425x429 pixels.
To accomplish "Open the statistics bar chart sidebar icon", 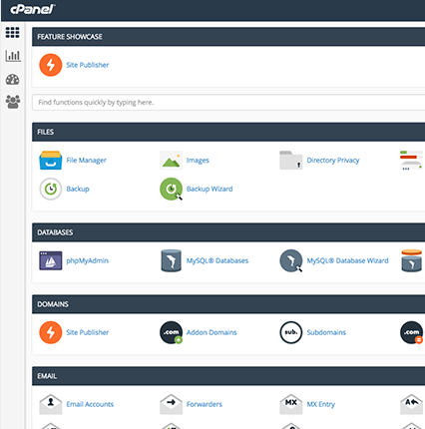I will click(x=13, y=56).
